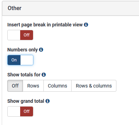Select Columns totals option
Viewport: 139px width, 125px height.
(x=57, y=86)
